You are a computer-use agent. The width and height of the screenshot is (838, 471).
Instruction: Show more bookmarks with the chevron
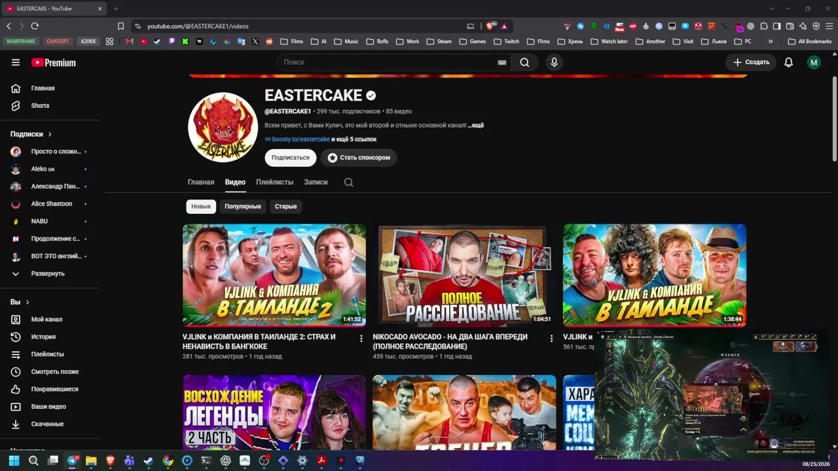click(771, 41)
